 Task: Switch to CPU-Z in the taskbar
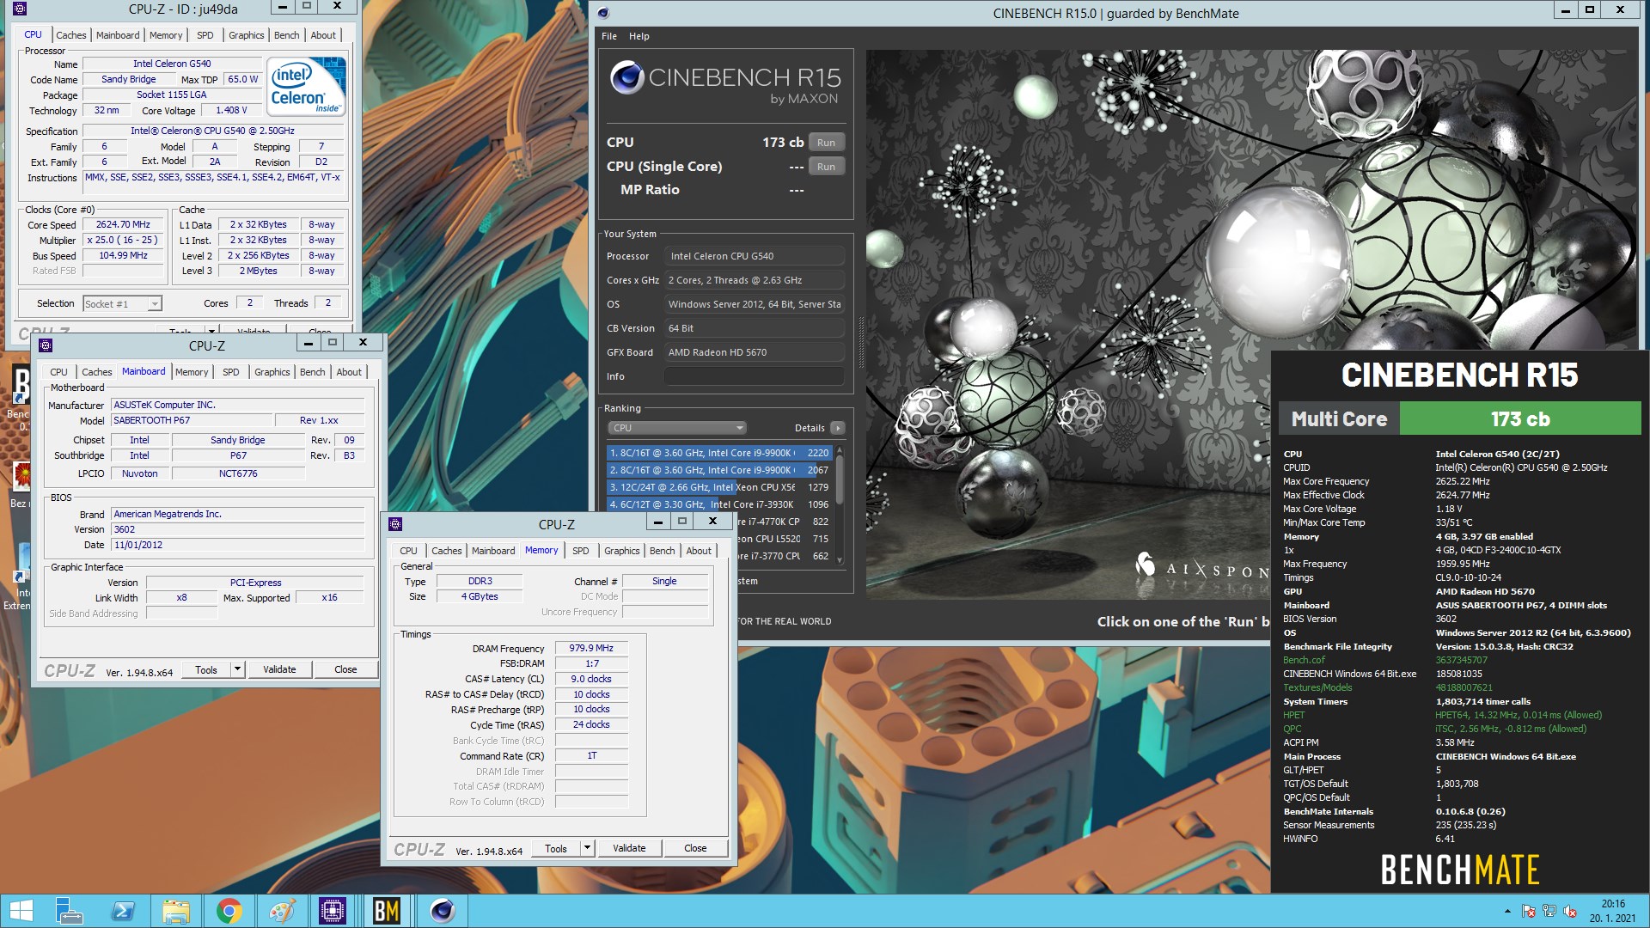(333, 911)
